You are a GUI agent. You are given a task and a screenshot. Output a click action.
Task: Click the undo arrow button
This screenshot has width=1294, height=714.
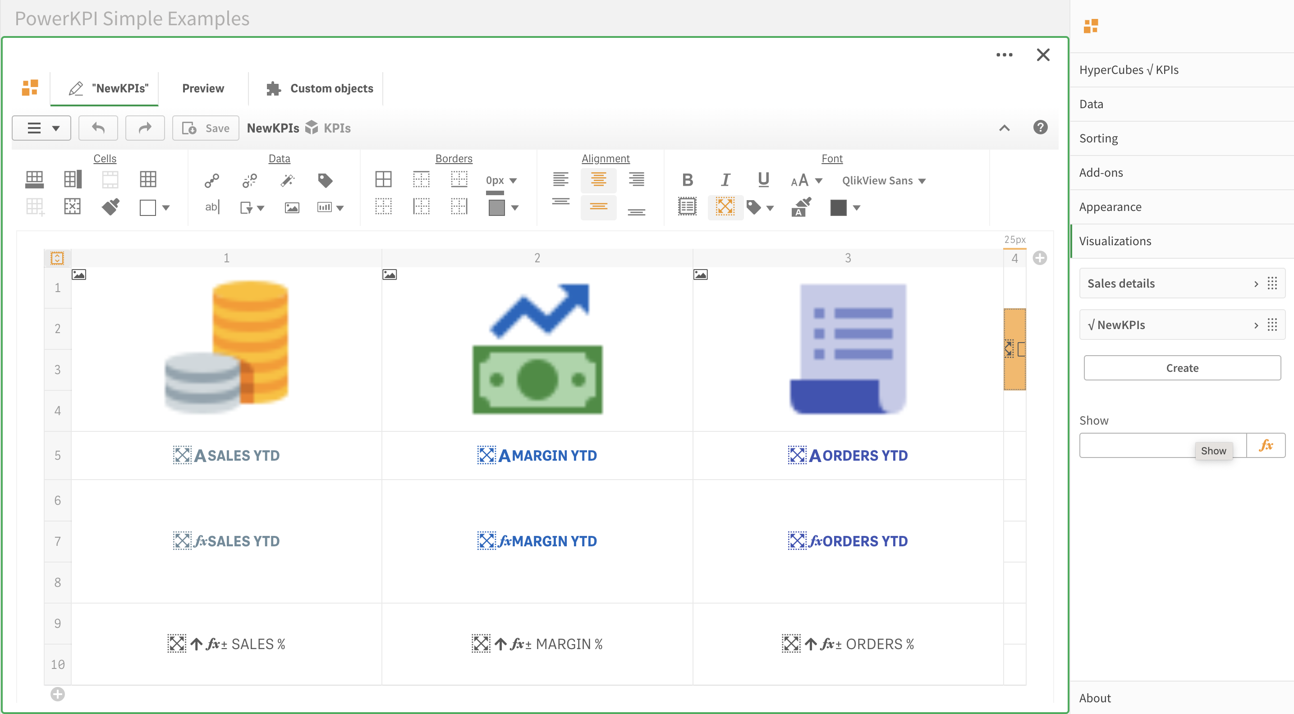[98, 128]
